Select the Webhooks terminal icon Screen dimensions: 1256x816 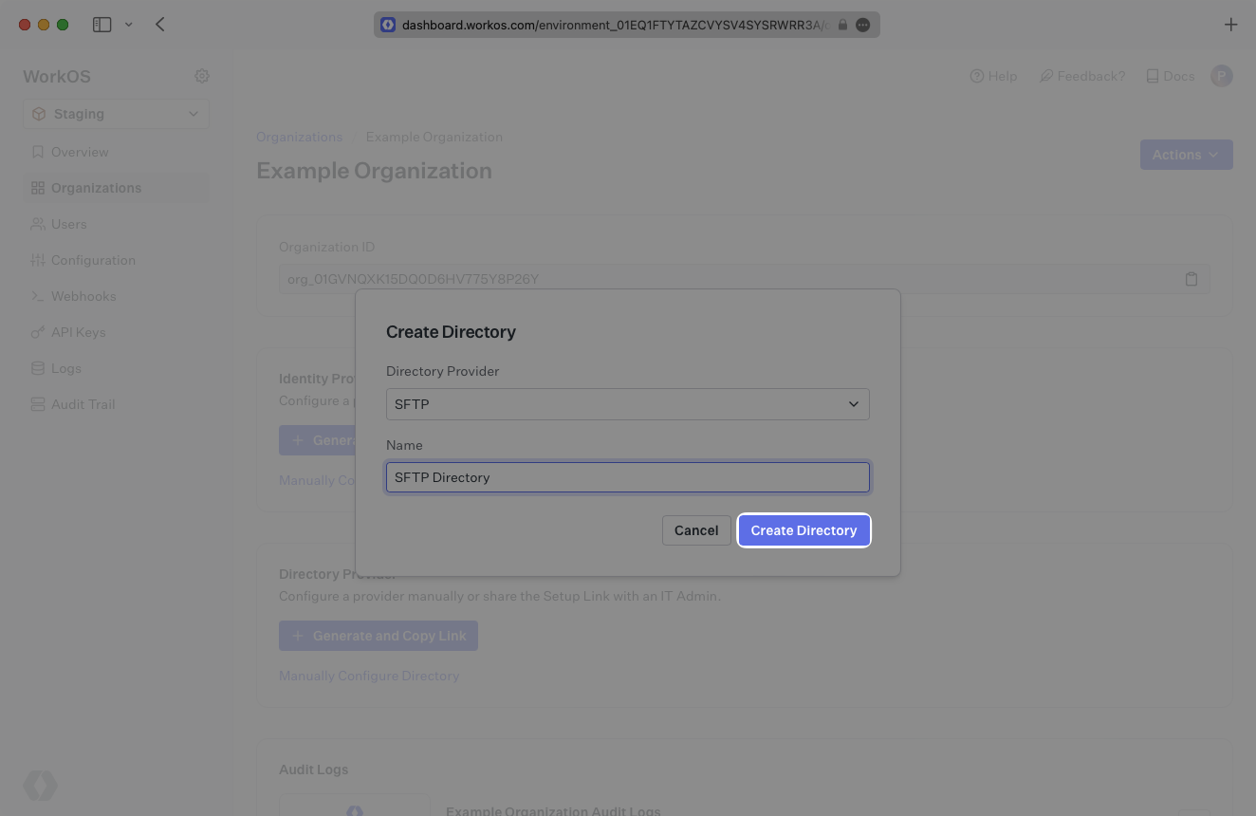point(37,296)
